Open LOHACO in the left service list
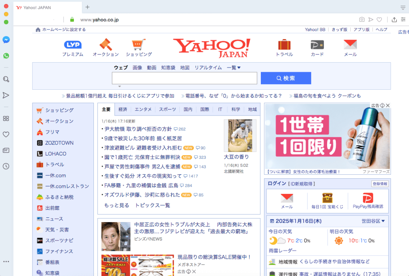 (56, 154)
